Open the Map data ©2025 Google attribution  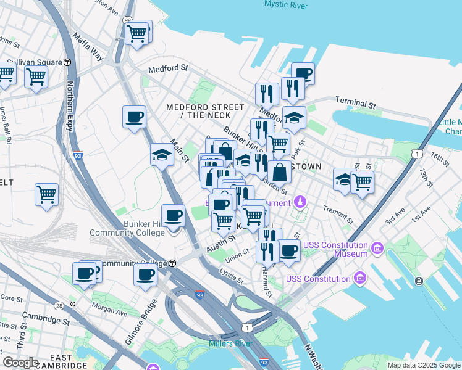click(x=424, y=365)
